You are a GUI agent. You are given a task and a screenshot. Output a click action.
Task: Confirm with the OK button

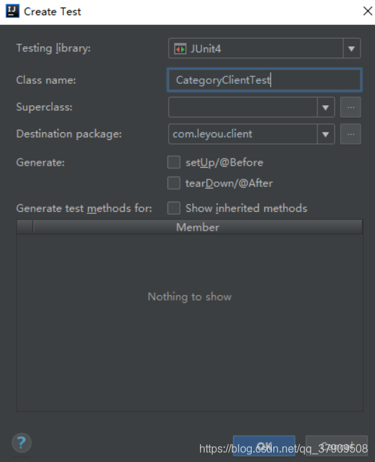click(264, 445)
